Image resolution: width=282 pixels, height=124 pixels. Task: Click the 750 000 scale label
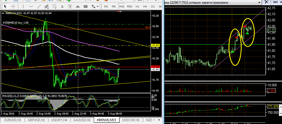(273, 113)
